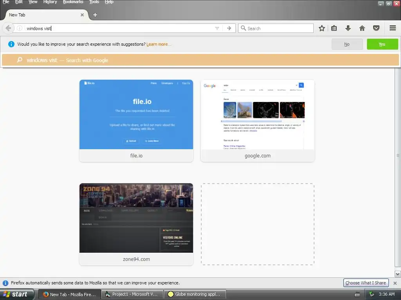The height and width of the screenshot is (300, 401).
Task: Click the Go arrow in the address bar
Action: coord(229,28)
